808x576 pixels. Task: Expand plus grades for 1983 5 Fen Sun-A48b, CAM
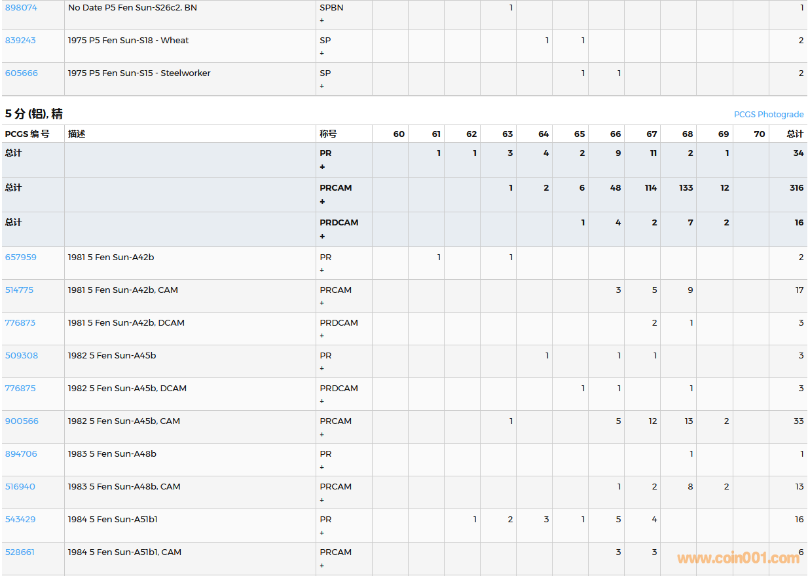pos(322,500)
